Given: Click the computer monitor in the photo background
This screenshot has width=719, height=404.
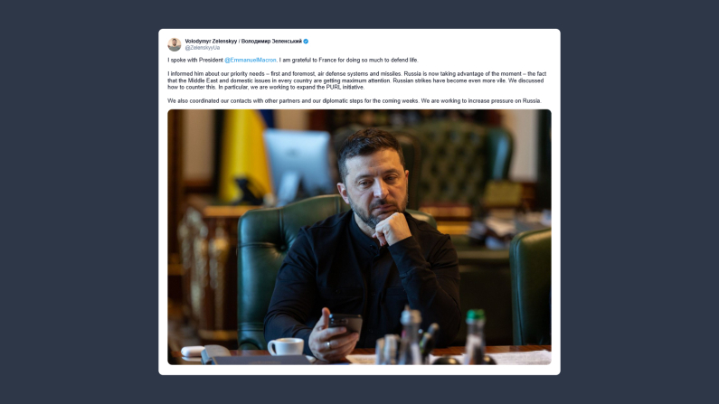Looking at the screenshot, I should tap(299, 164).
